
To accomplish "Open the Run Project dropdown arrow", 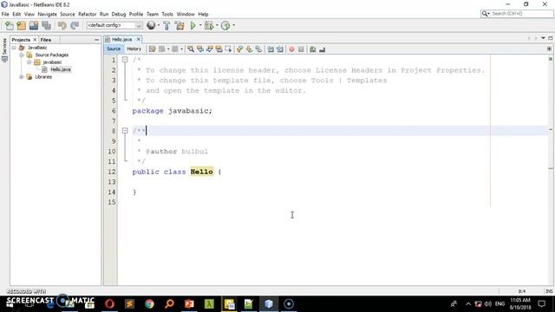I will 200,25.
